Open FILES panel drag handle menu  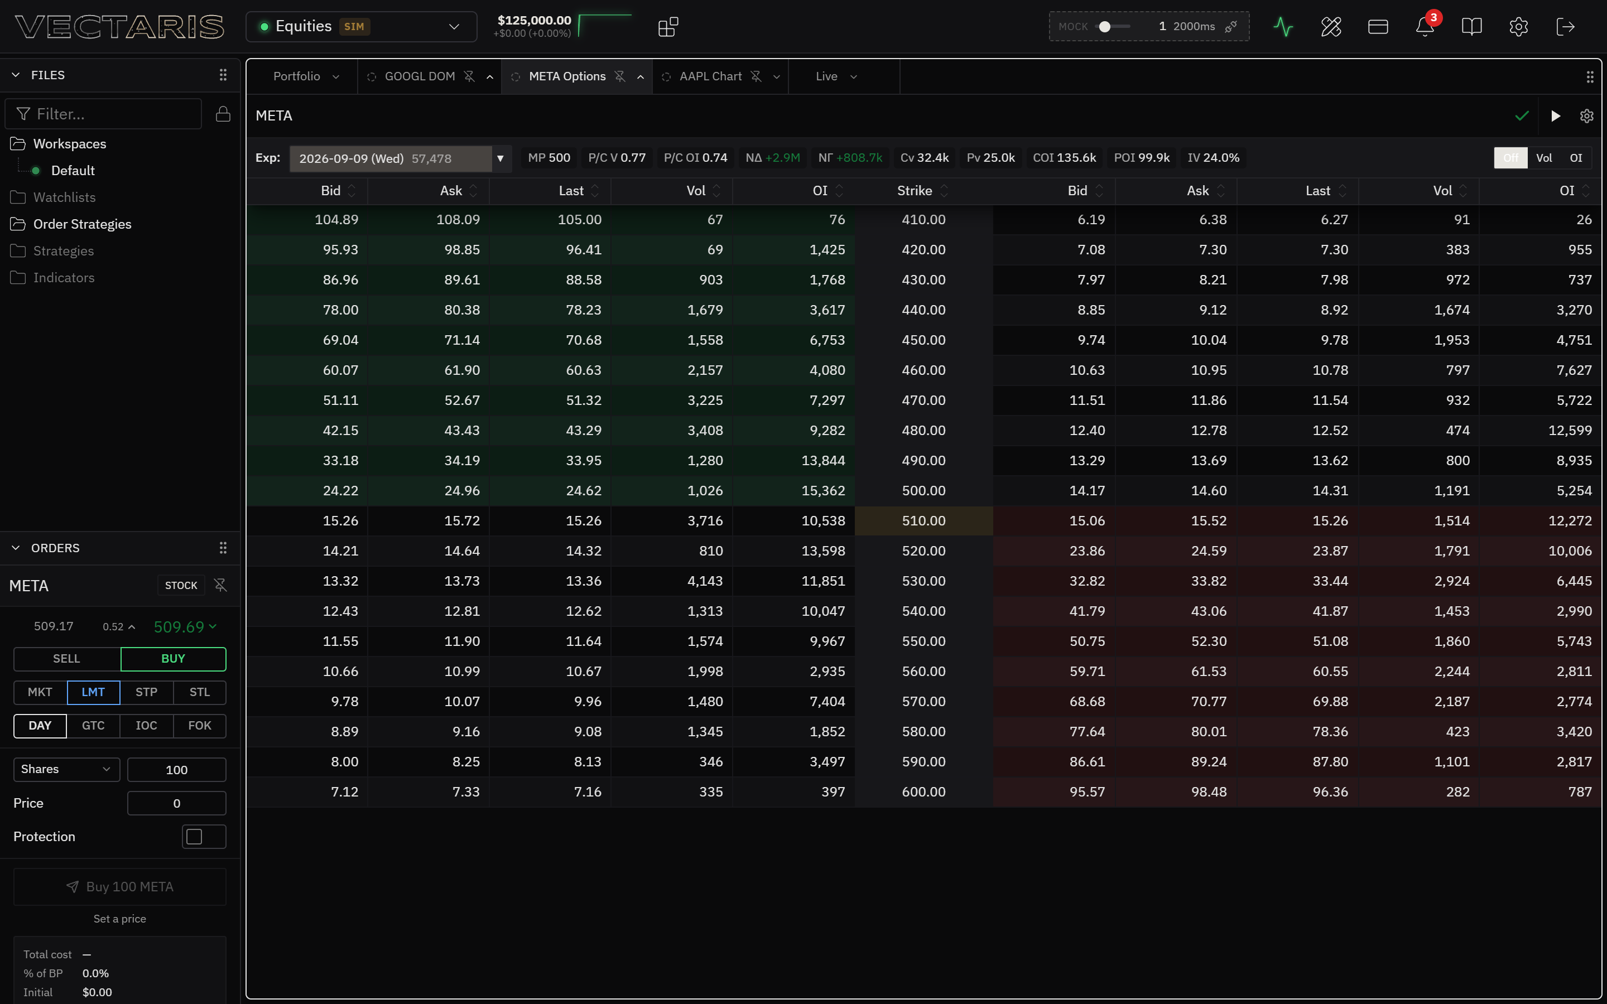click(x=223, y=75)
